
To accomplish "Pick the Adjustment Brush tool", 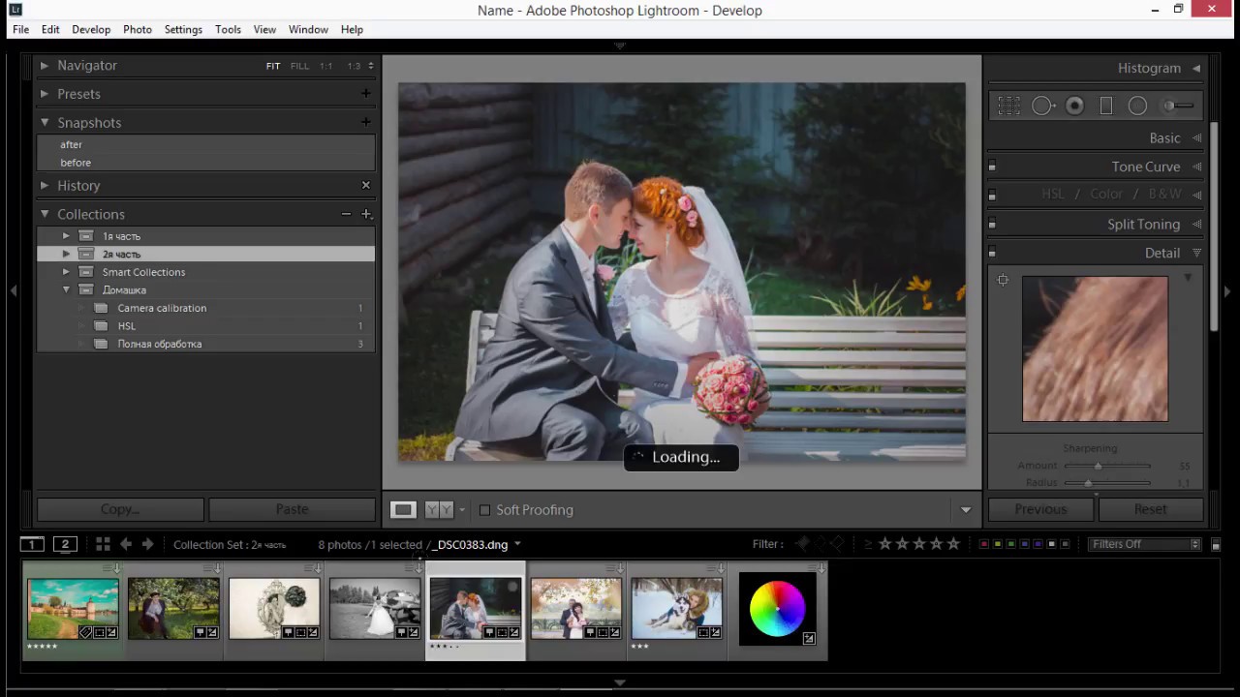I will point(1179,106).
